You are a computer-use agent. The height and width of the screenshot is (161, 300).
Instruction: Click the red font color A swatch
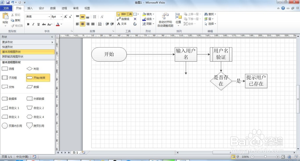click(58, 24)
